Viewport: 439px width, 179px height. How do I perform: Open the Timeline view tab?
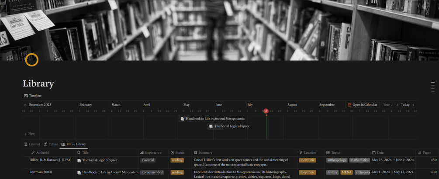(33, 96)
